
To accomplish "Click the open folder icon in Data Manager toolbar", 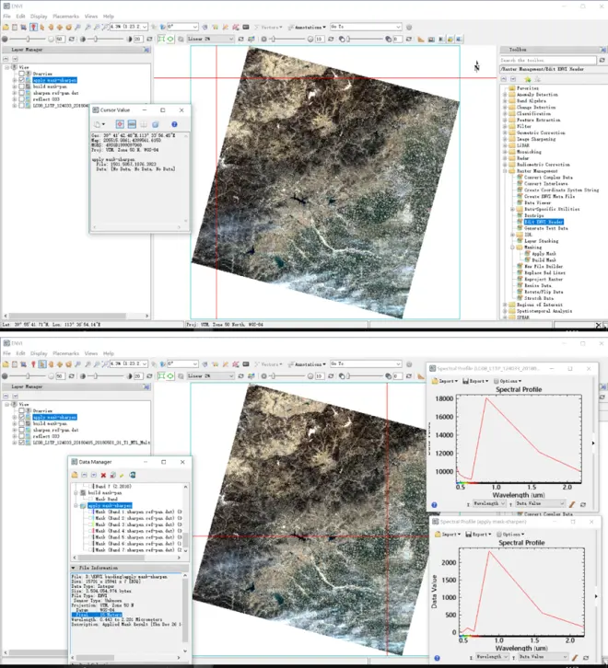I will pyautogui.click(x=75, y=475).
